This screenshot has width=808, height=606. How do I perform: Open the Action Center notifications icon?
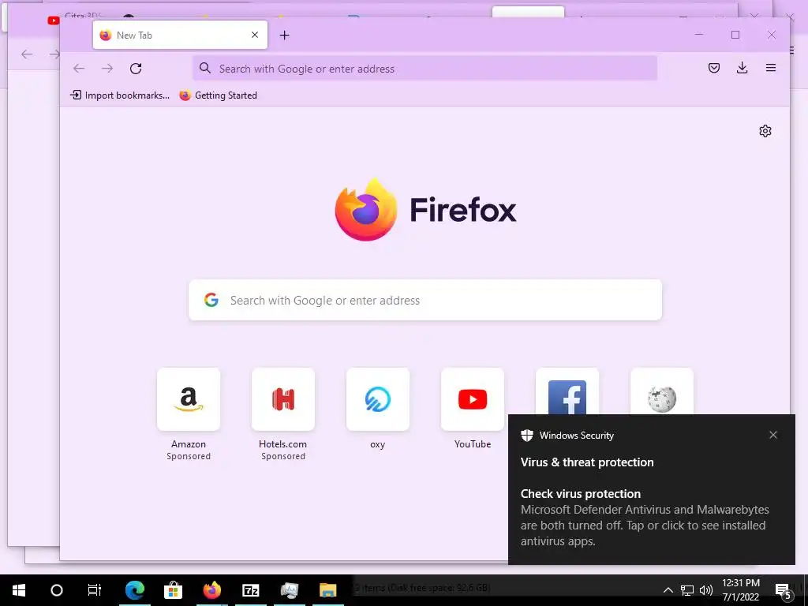pyautogui.click(x=783, y=590)
